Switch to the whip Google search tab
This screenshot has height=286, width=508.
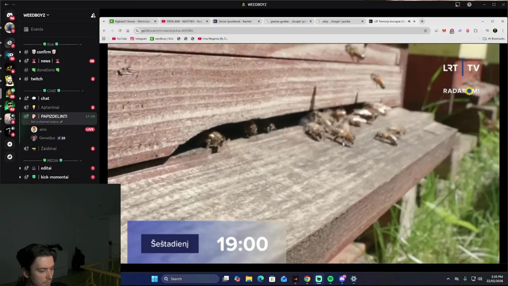340,21
